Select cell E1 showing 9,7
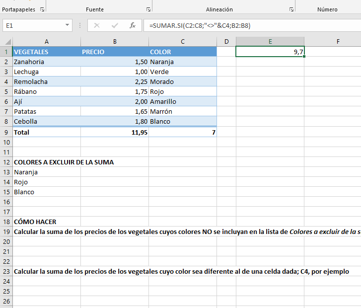The height and width of the screenshot is (308, 361). 270,52
